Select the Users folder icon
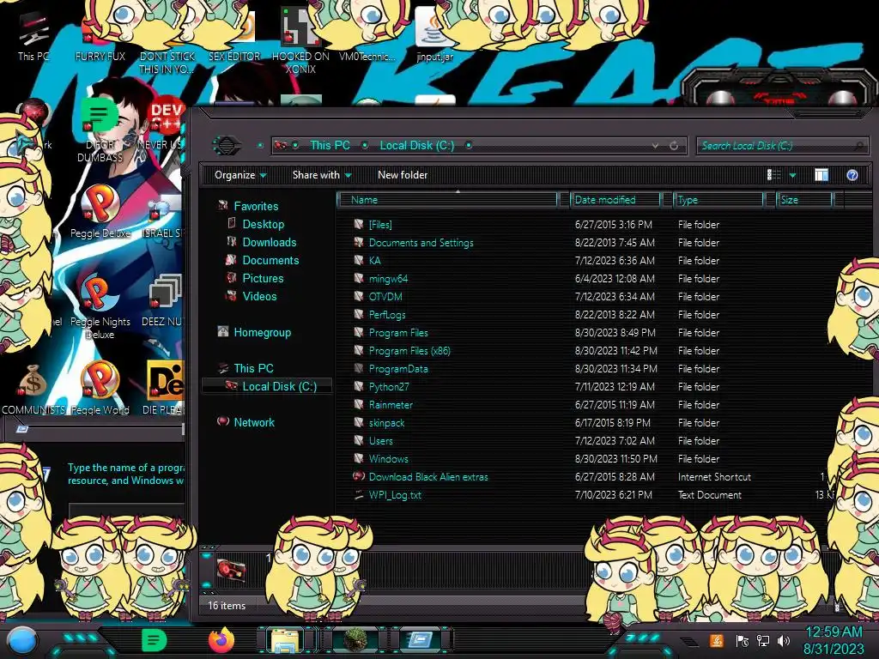Screen dimensions: 879x659 click(359, 440)
